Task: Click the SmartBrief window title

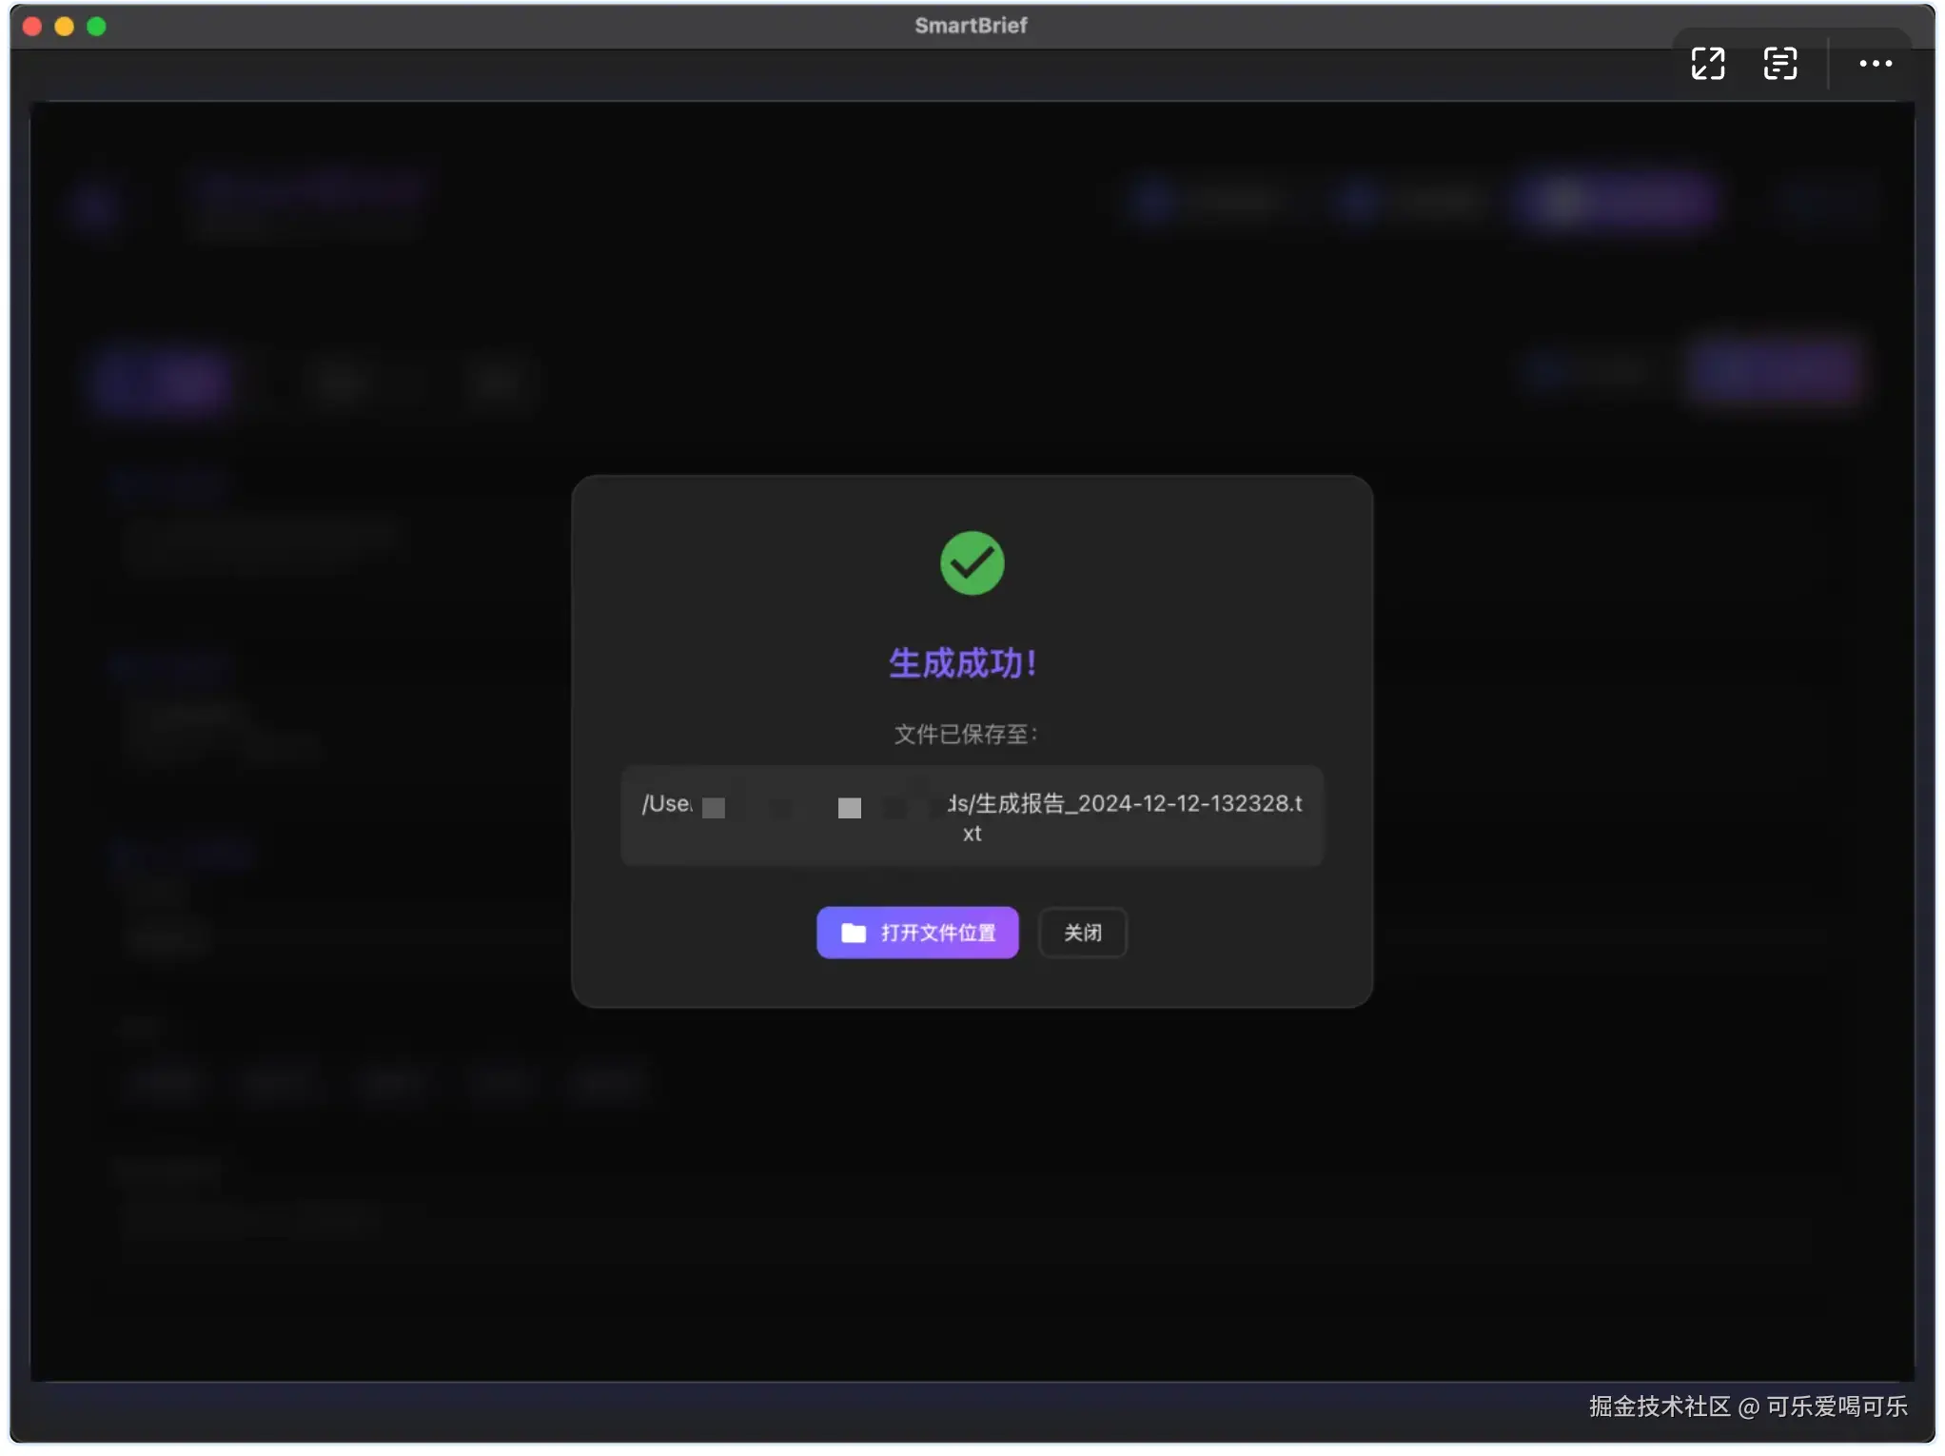Action: (970, 26)
